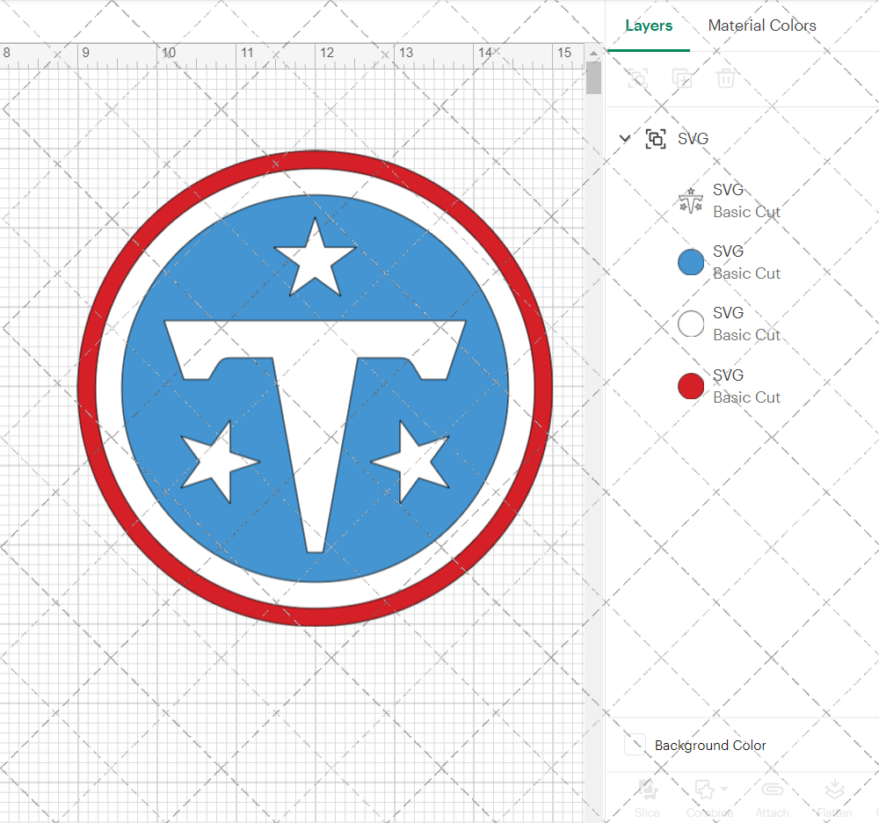Select the T-and-stars SVG layer thumbnail
Viewport: 879px width, 823px height.
(691, 200)
